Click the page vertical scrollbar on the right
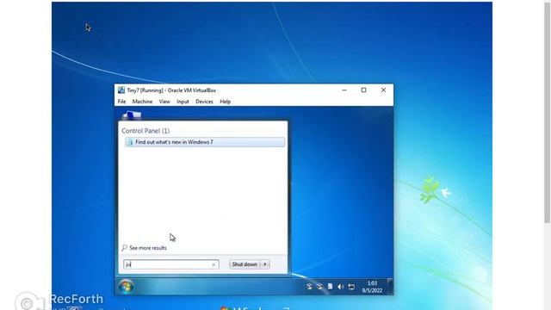Screen dimensions: 551x310 (x=548, y=113)
